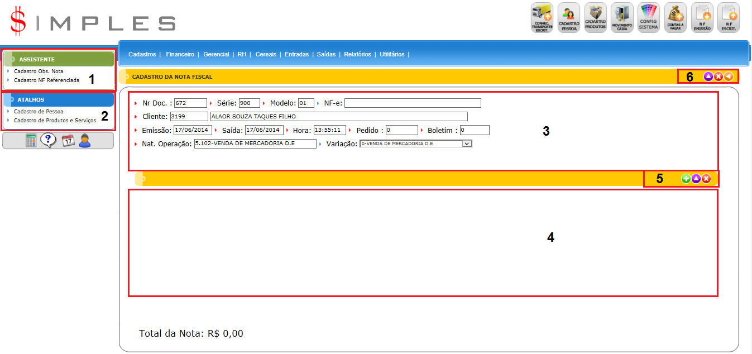The height and width of the screenshot is (354, 752).
Task: Open the NF Emissão document icon
Action: (702, 18)
